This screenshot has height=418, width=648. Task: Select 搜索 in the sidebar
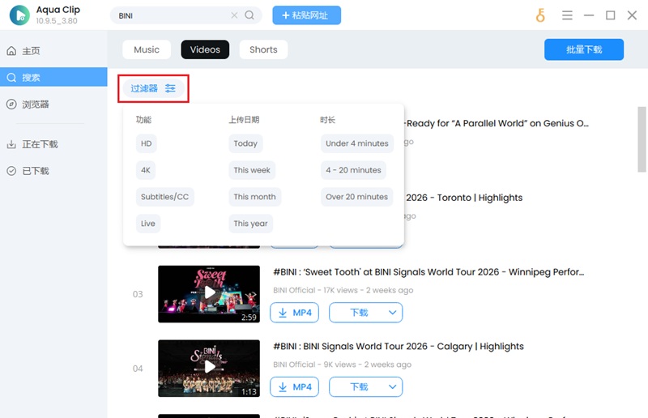[53, 77]
